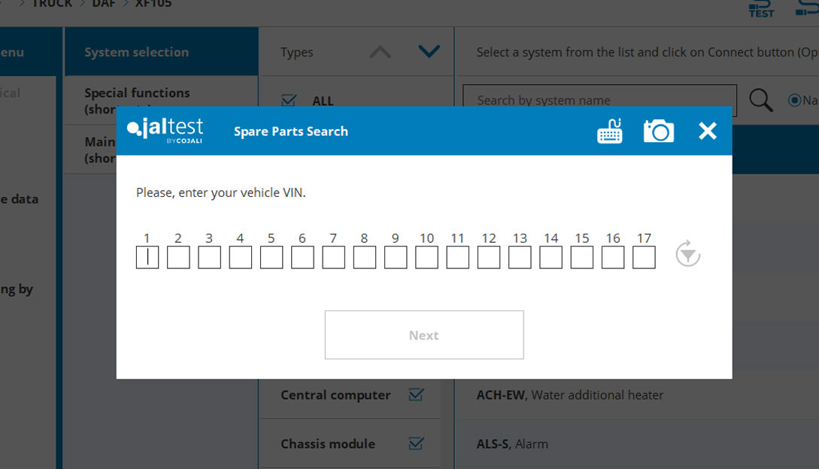The image size is (819, 469).
Task: Click VIN character box 17
Action: coord(644,258)
